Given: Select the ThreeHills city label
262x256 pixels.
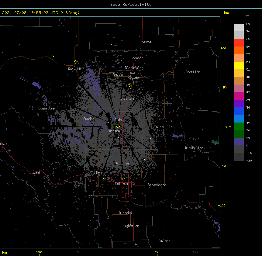Looking at the screenshot, I should [163, 127].
